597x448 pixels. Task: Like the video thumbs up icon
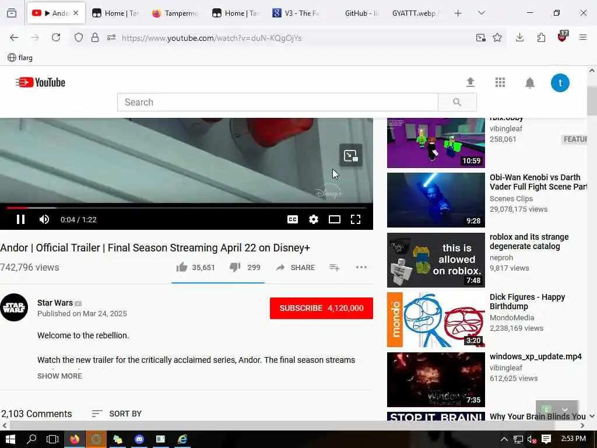tap(182, 267)
